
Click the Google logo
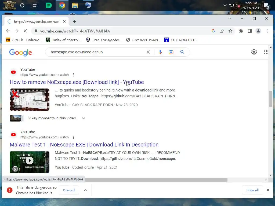20,53
